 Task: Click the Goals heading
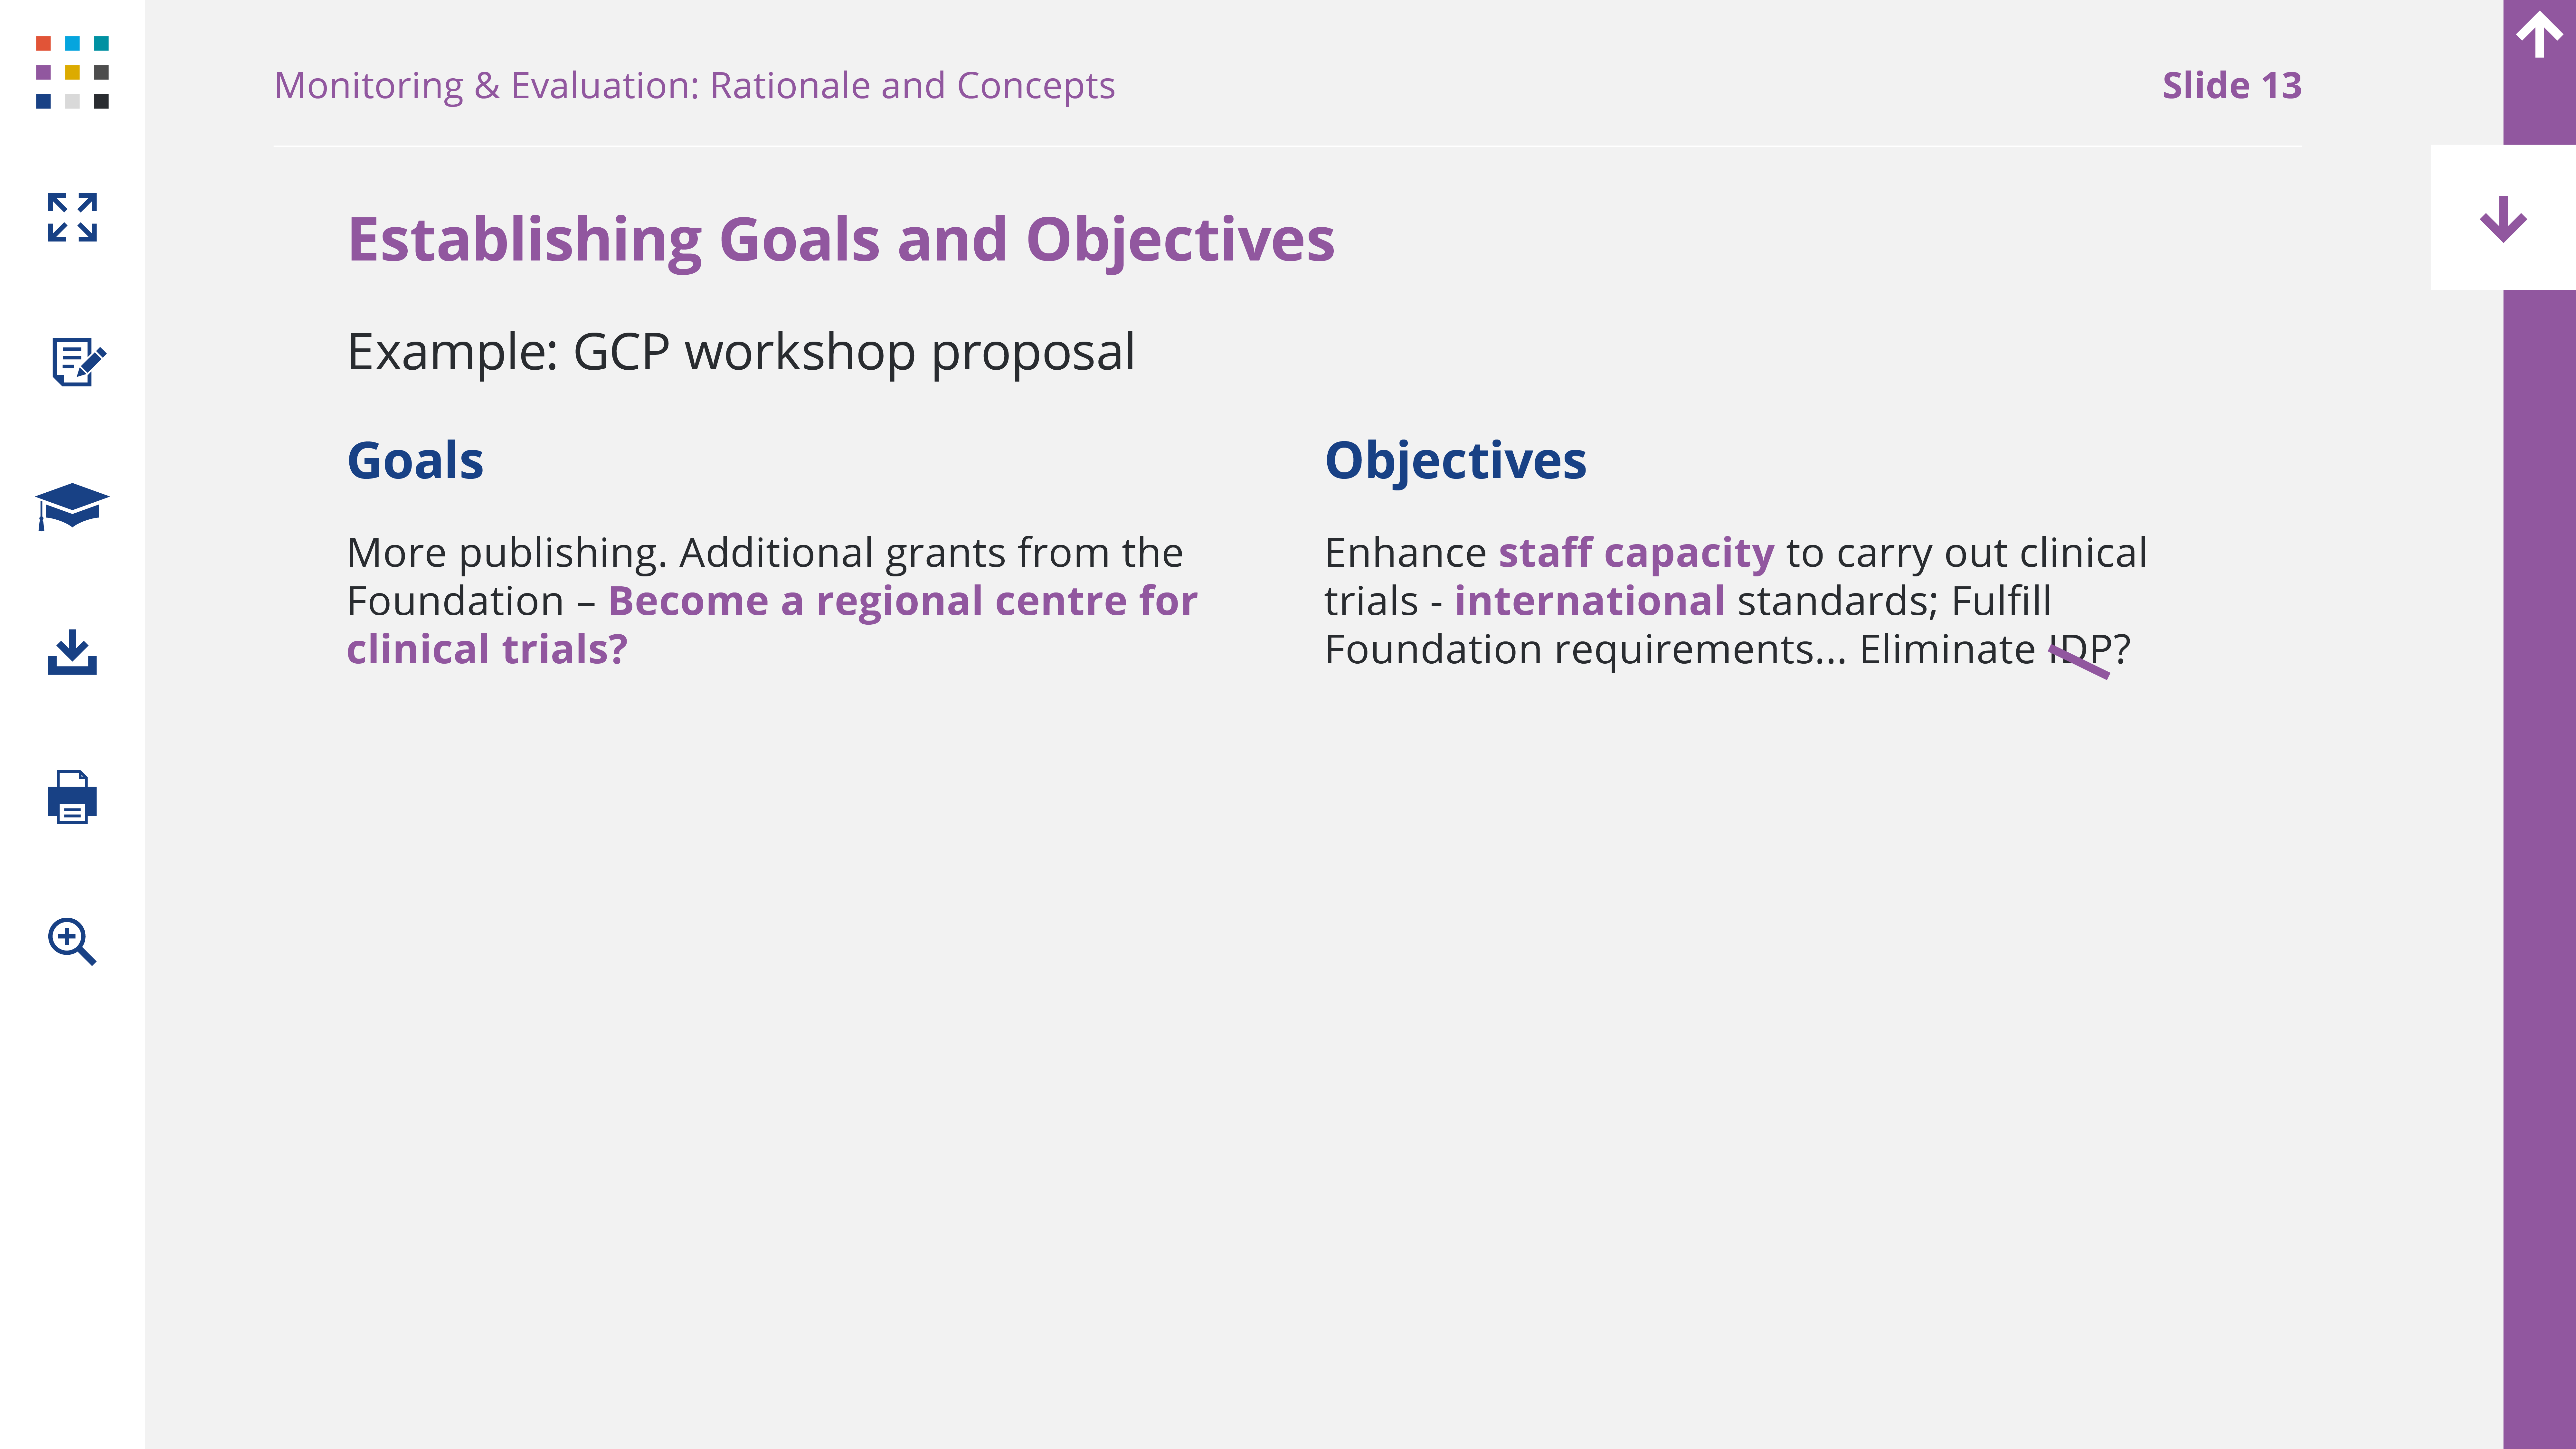tap(415, 461)
